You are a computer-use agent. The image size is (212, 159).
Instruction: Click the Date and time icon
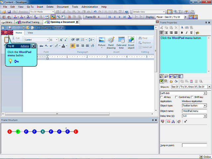(121, 43)
